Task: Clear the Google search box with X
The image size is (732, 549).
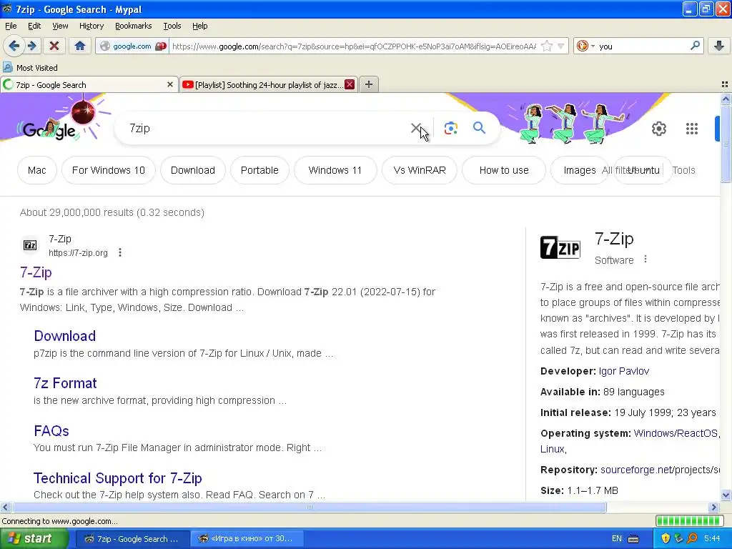Action: 416,128
